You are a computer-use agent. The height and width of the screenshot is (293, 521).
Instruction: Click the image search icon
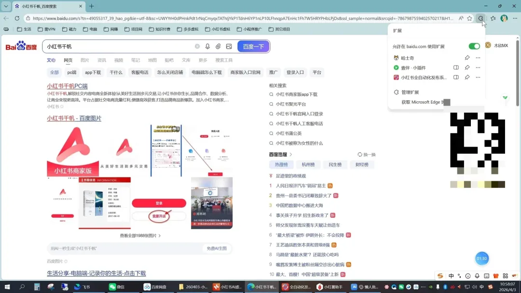(229, 46)
